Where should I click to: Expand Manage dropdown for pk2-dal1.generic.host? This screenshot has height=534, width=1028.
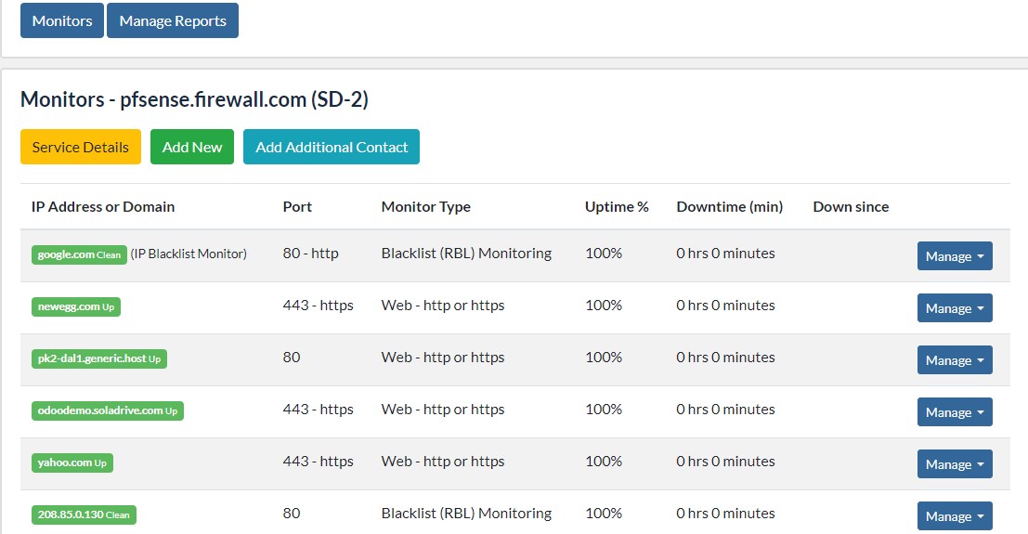tap(955, 360)
